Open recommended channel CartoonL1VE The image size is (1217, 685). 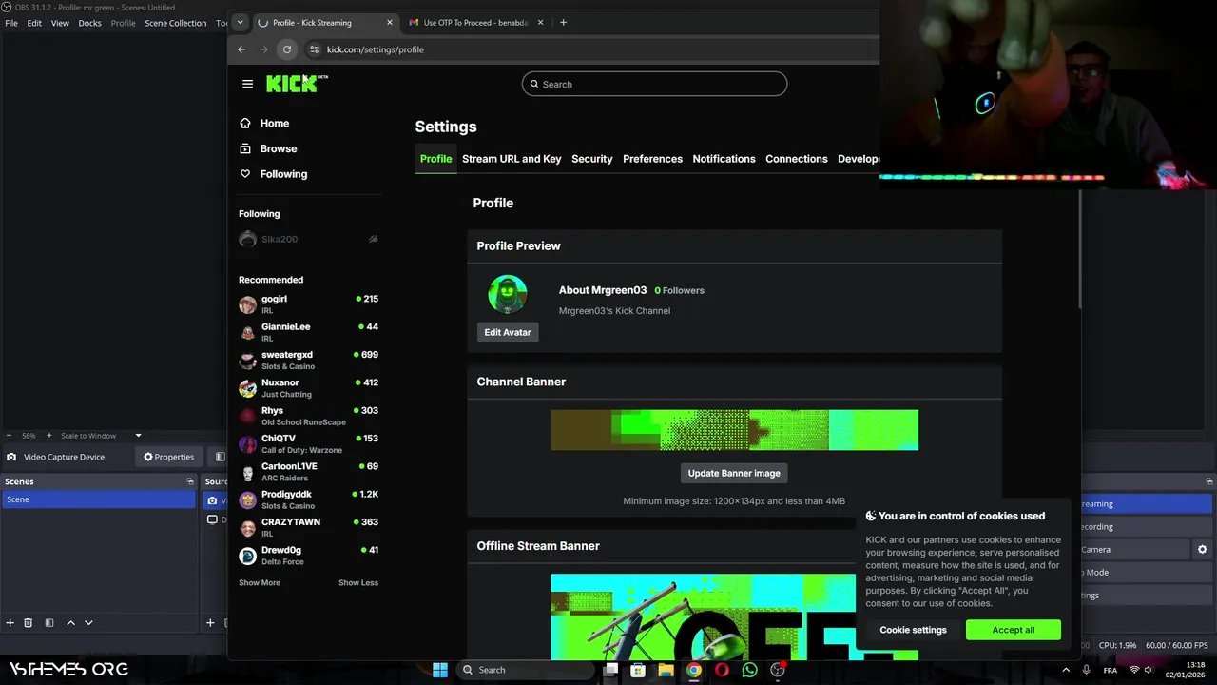pyautogui.click(x=309, y=472)
